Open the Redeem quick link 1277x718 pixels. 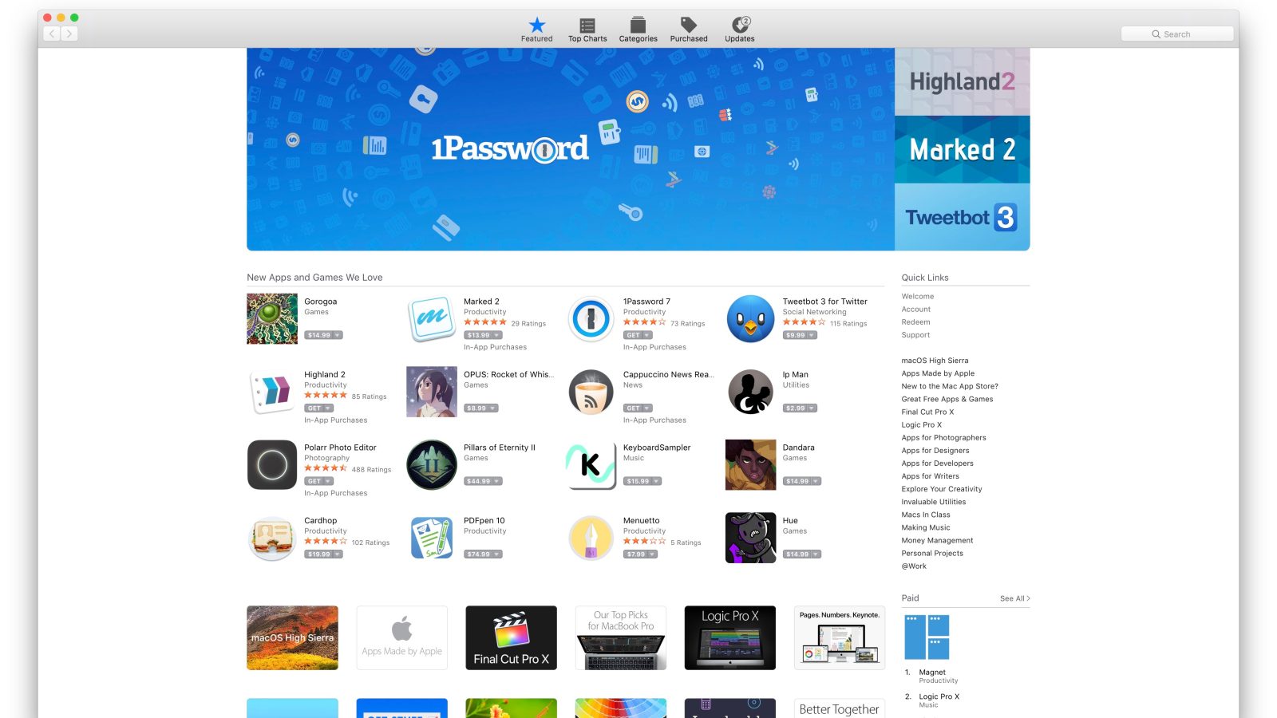(x=915, y=322)
